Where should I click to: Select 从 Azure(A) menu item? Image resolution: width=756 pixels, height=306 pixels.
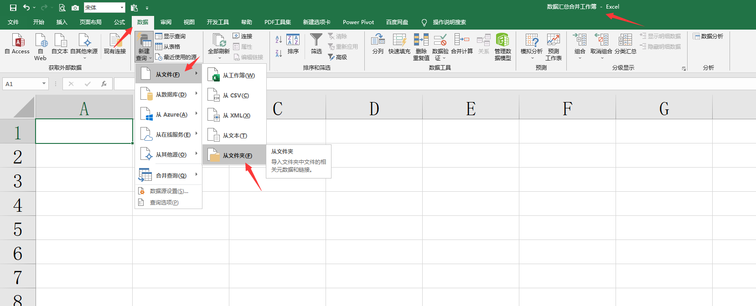[x=169, y=114]
